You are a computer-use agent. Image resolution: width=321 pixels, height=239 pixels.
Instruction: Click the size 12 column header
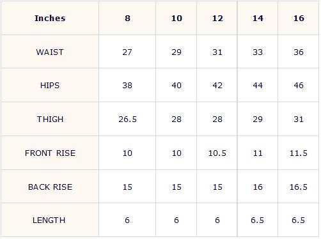point(217,18)
